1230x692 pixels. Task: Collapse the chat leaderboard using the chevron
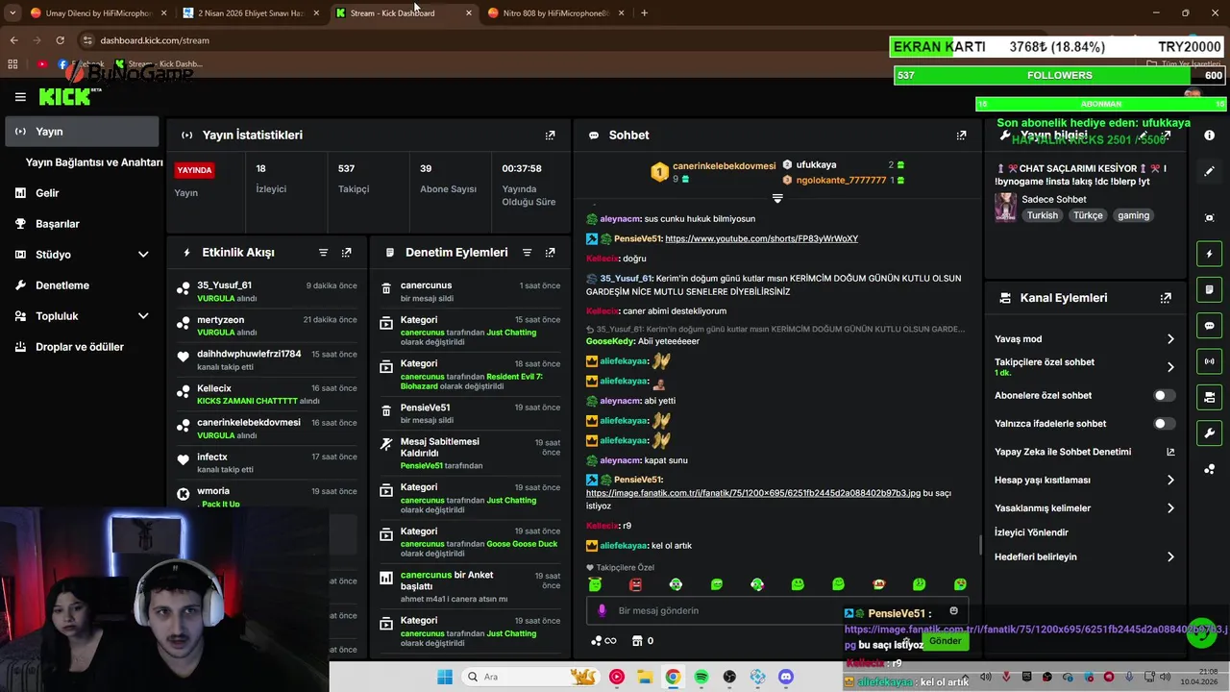click(777, 199)
